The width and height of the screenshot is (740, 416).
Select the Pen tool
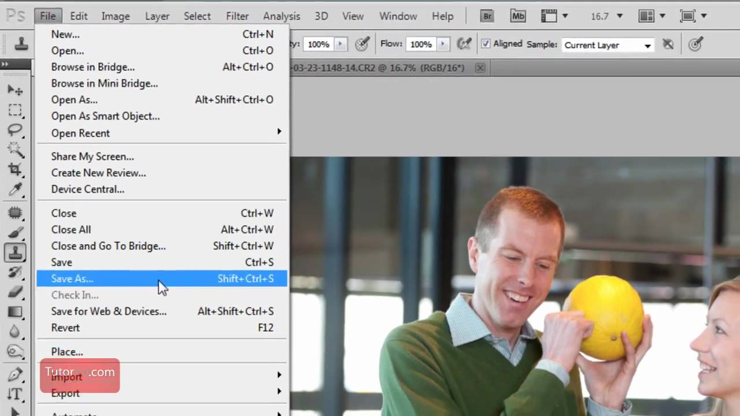point(15,375)
